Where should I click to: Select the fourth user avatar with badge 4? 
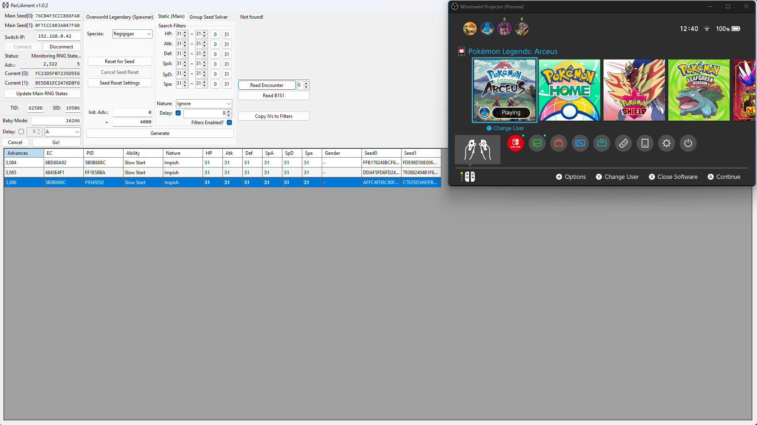[x=521, y=29]
